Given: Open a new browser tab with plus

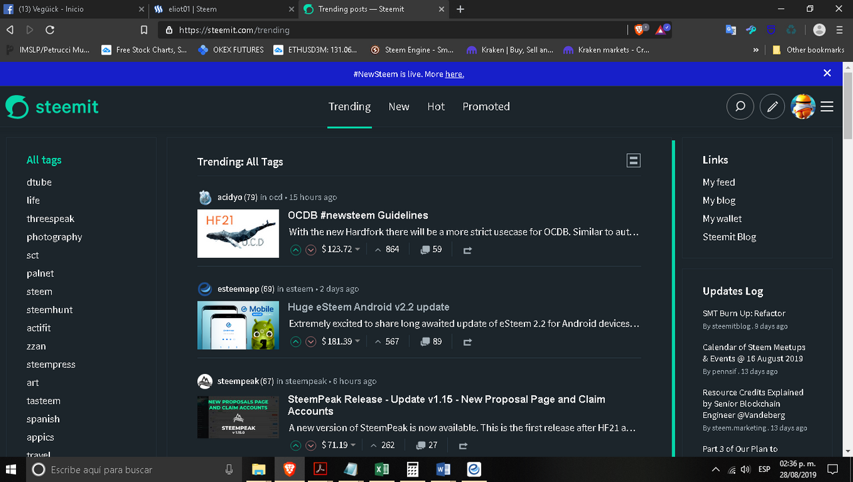Looking at the screenshot, I should coord(460,9).
